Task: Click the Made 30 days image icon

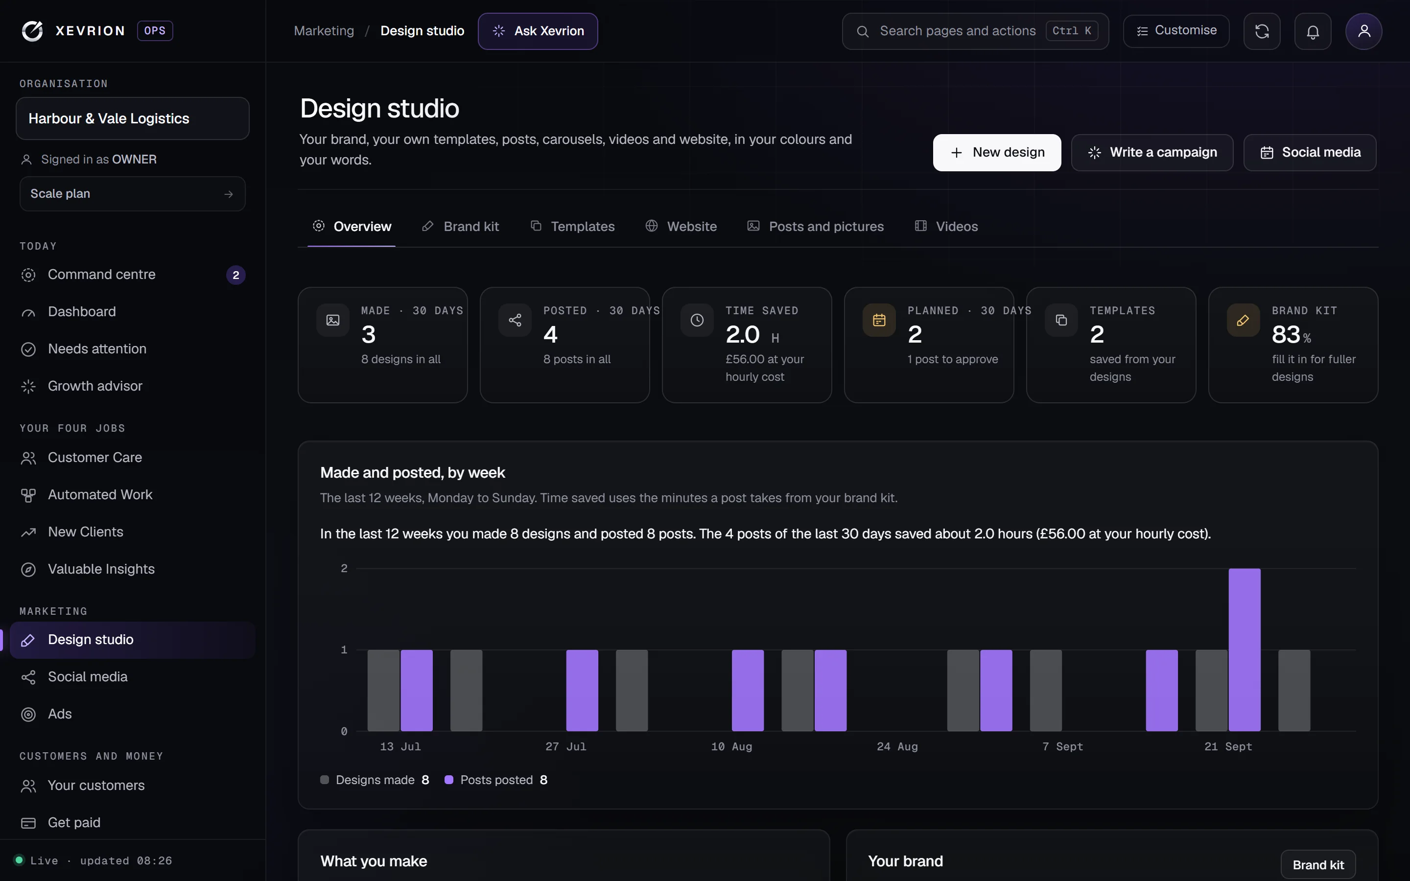Action: (333, 320)
